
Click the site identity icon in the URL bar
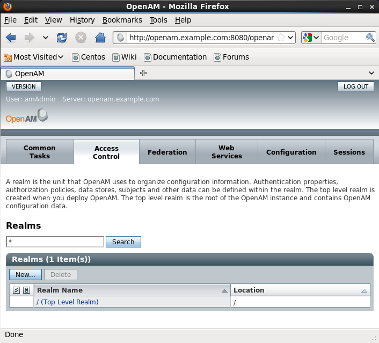coord(120,38)
